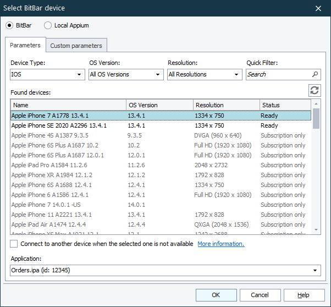Open the Device Type dropdown
Image resolution: width=331 pixels, height=307 pixels.
coord(47,74)
